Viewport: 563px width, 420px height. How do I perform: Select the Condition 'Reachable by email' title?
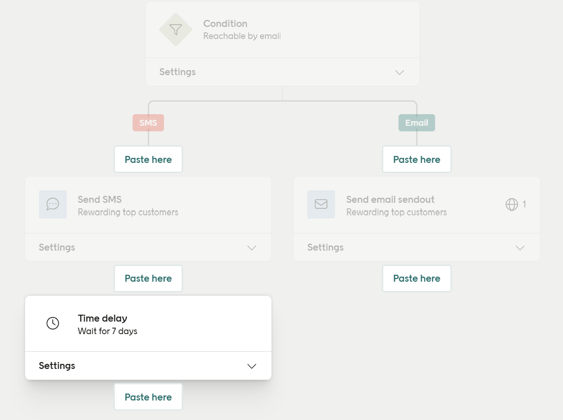(x=242, y=30)
